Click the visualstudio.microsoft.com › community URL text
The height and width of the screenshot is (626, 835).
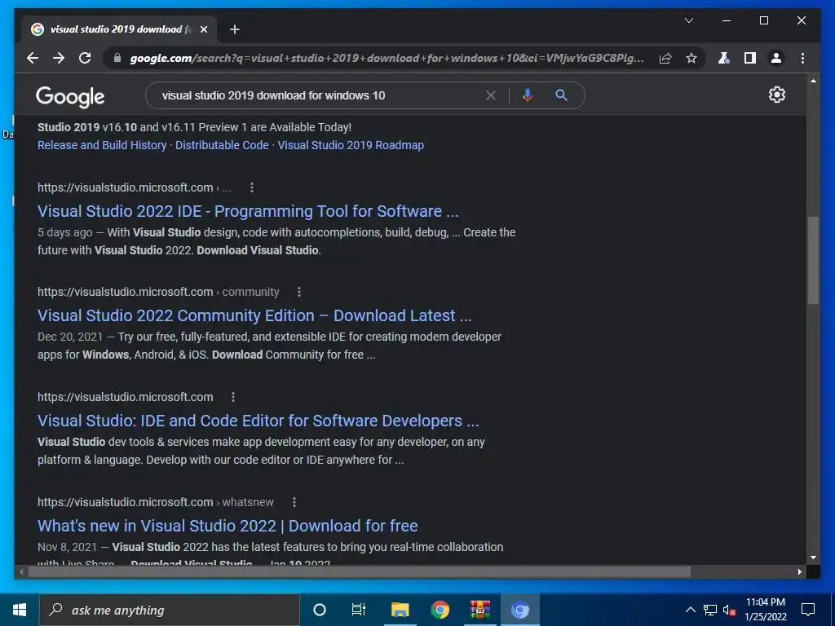[158, 292]
